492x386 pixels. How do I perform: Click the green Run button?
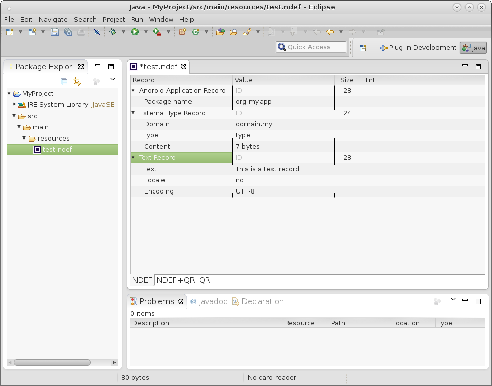(135, 32)
